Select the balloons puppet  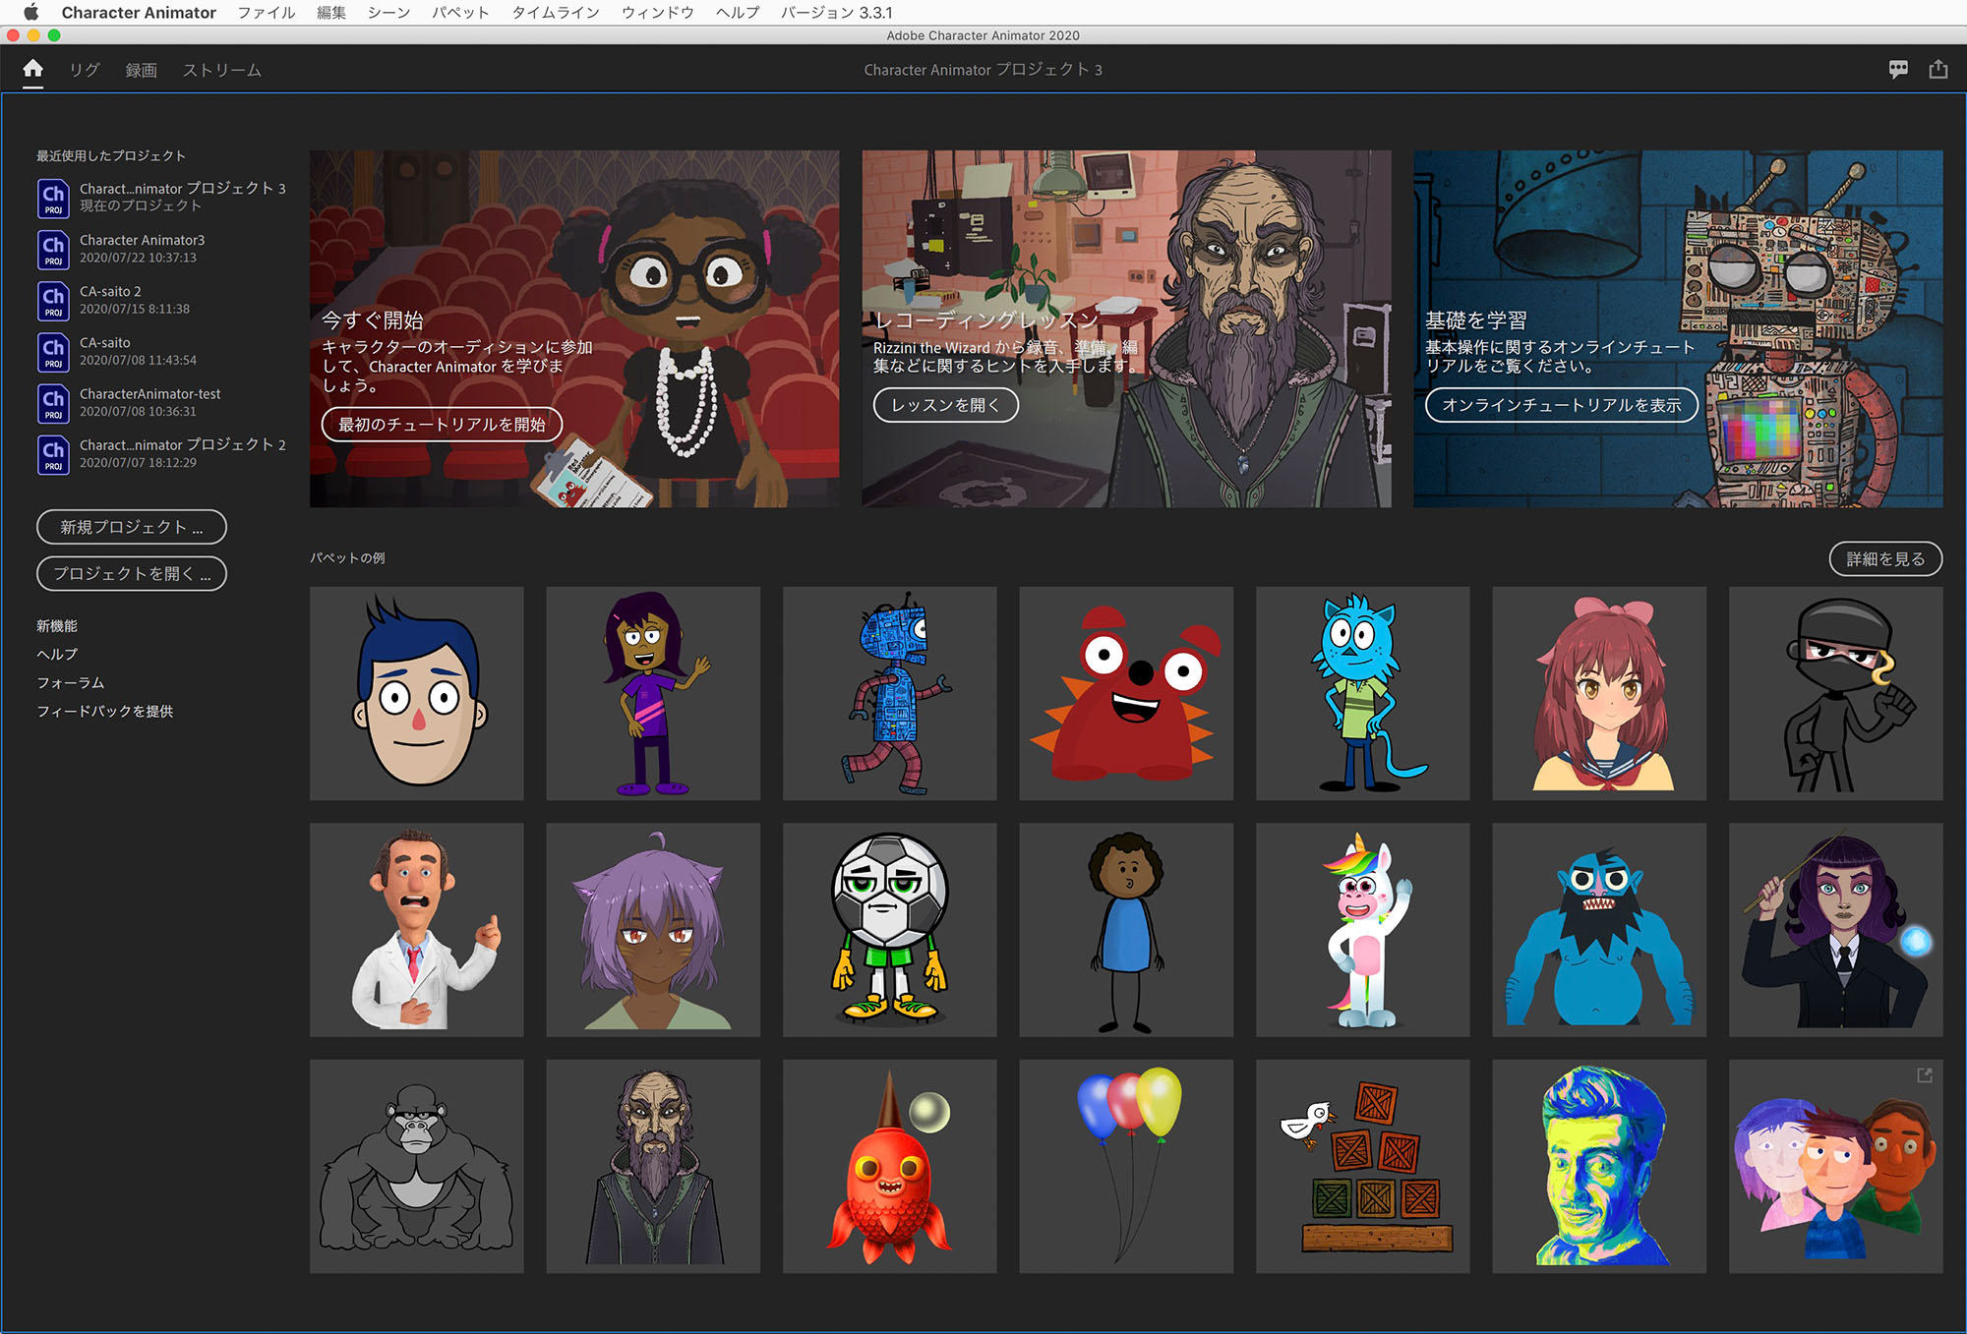[1126, 1166]
